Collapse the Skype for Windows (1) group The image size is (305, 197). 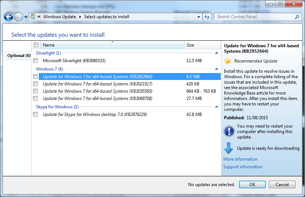point(216,107)
